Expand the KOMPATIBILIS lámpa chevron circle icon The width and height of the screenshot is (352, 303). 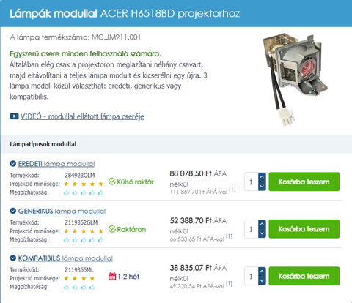coord(13,258)
